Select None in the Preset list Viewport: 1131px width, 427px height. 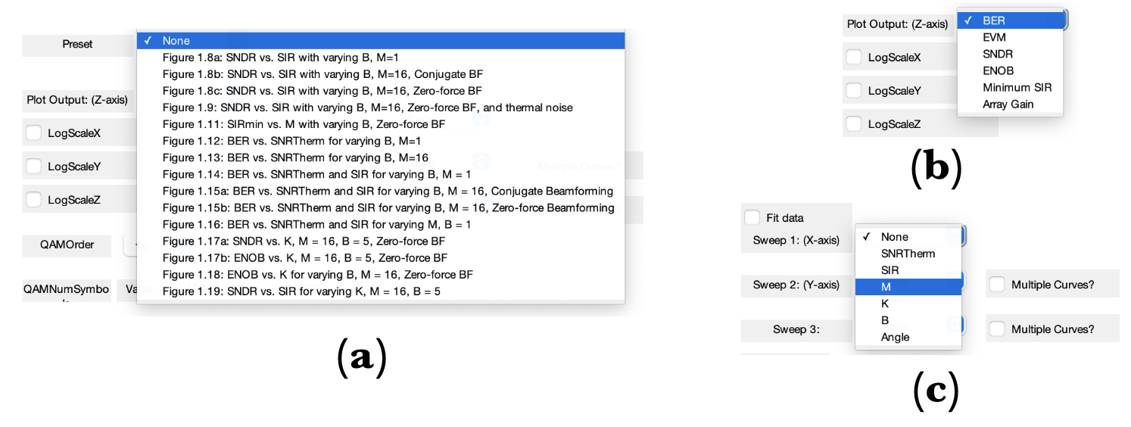point(176,41)
